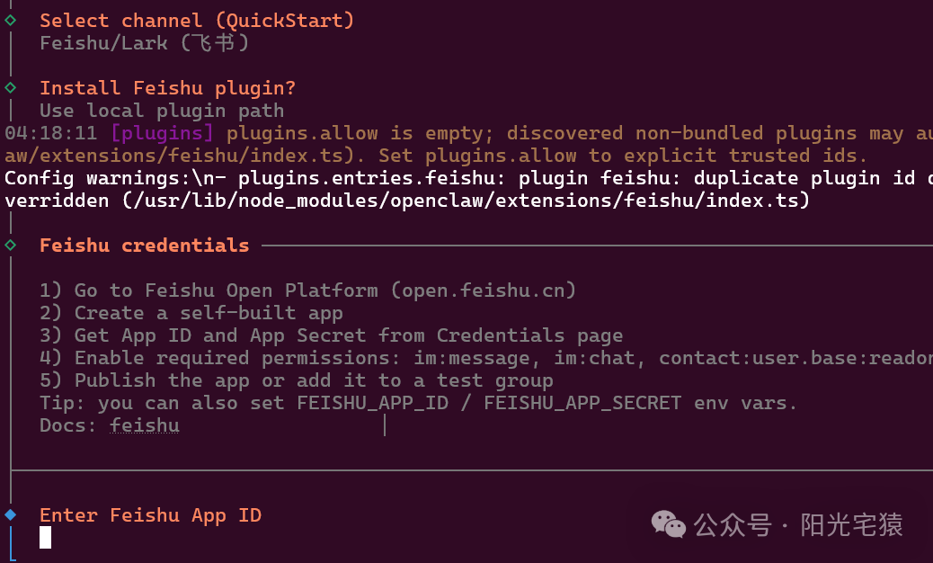
Task: Click the Feishu credentials heading
Action: (x=145, y=246)
